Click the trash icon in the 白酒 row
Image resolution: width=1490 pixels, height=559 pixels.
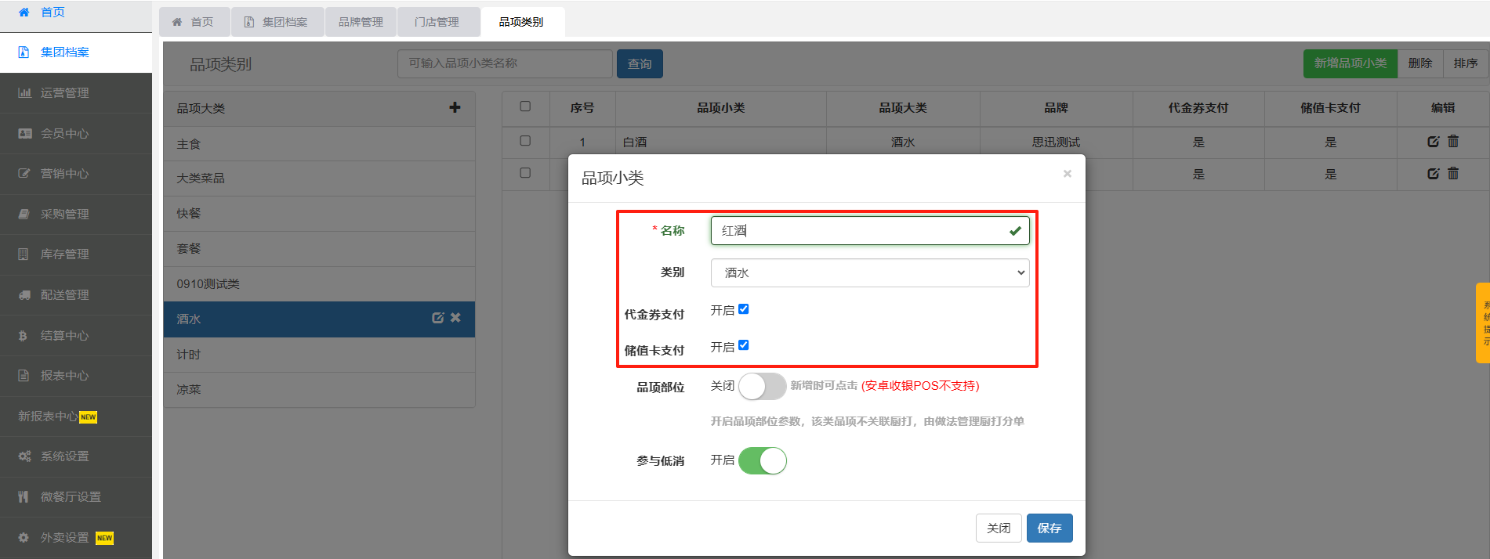[x=1453, y=142]
